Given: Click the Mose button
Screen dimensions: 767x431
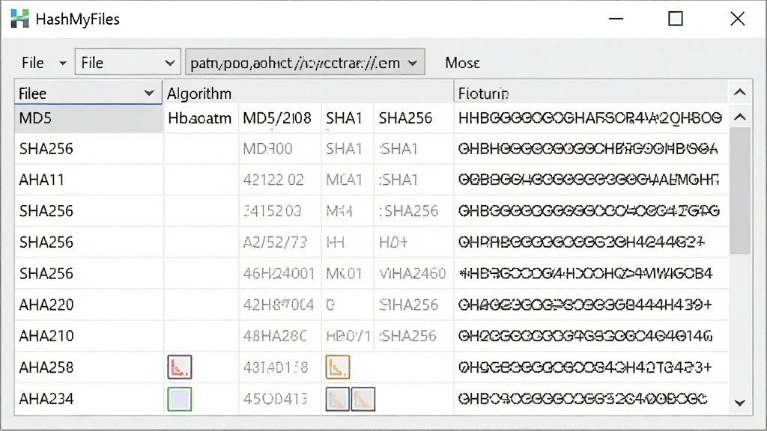Looking at the screenshot, I should [x=462, y=63].
